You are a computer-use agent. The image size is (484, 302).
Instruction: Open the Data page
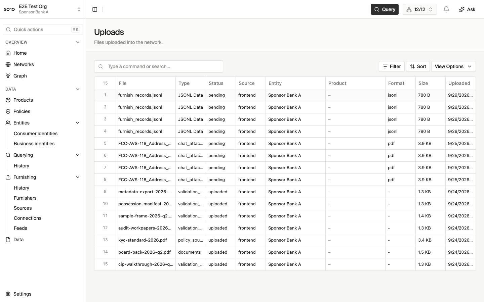click(x=43, y=240)
